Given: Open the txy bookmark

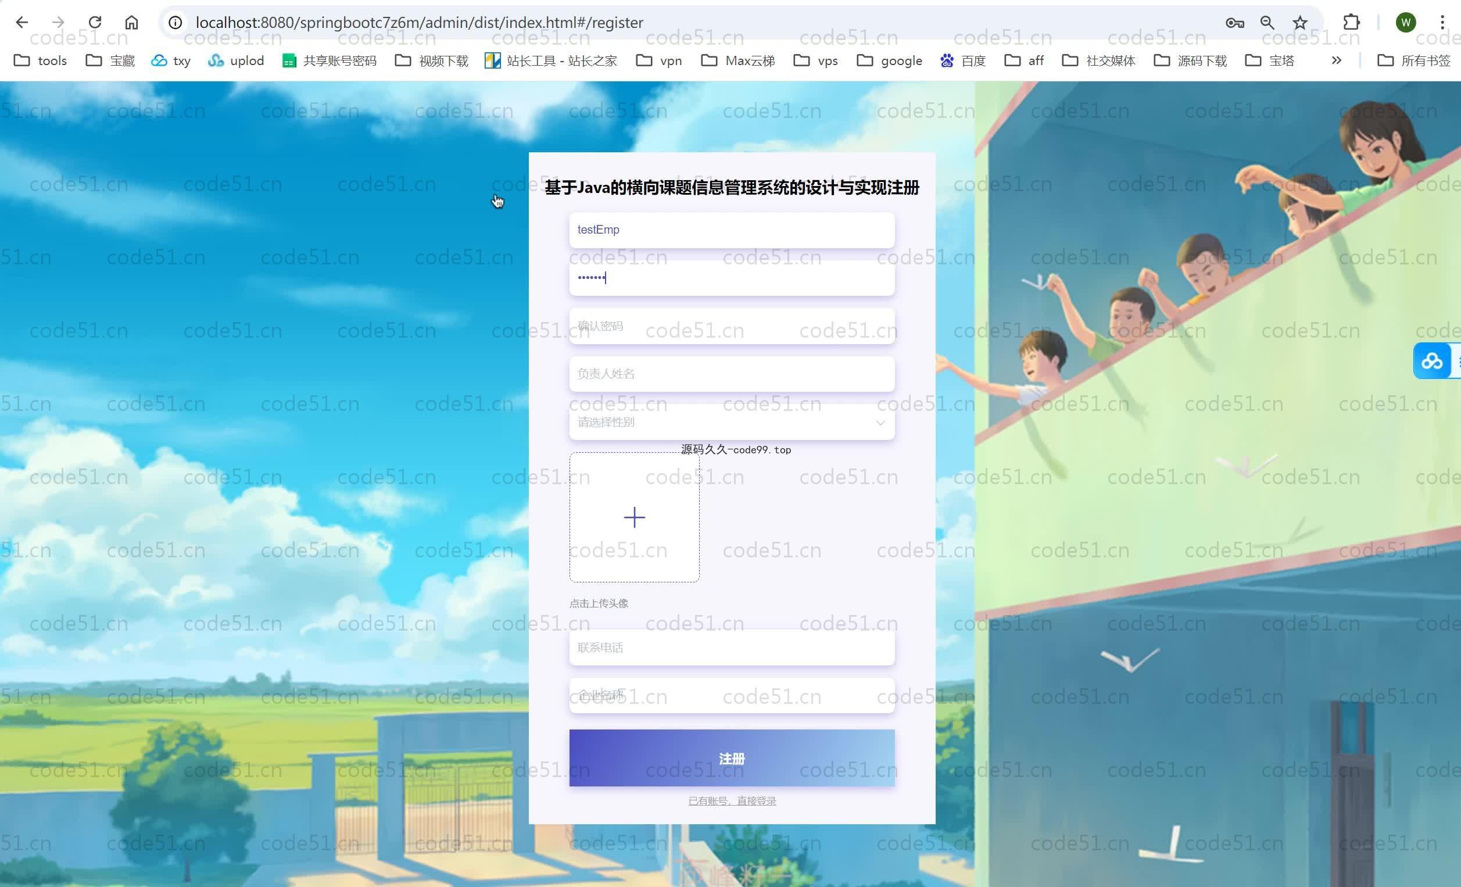Looking at the screenshot, I should click(171, 60).
